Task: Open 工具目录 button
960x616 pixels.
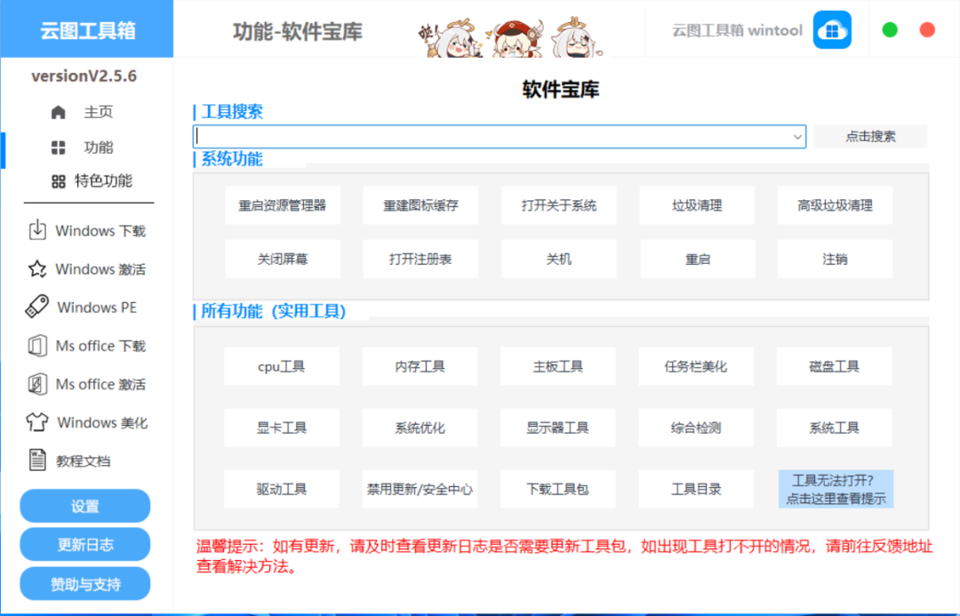Action: 696,489
